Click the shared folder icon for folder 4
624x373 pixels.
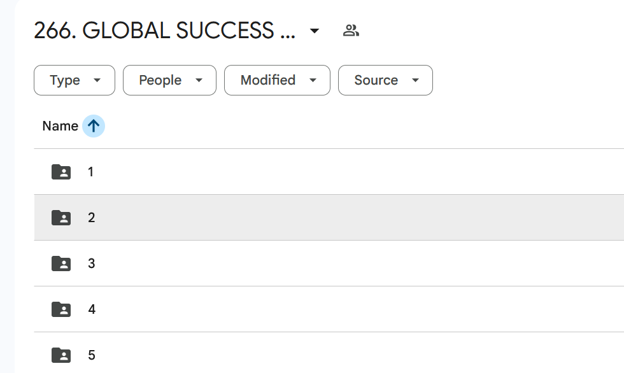pyautogui.click(x=61, y=309)
